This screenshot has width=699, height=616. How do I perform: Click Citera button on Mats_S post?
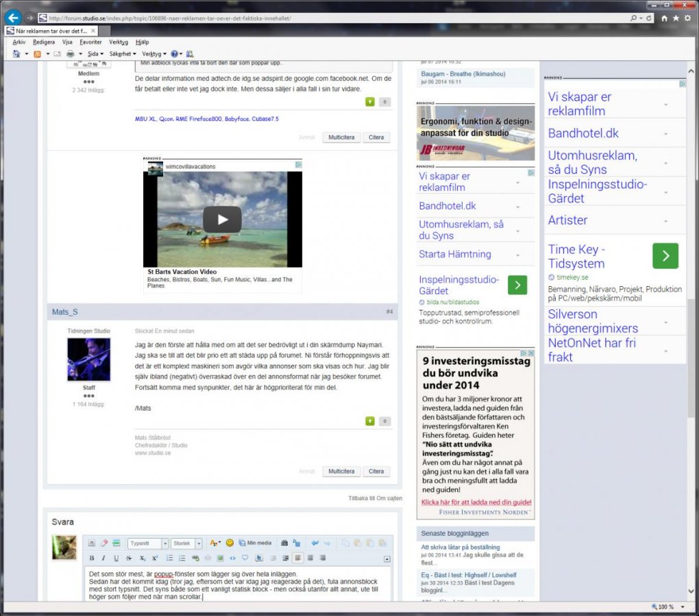(x=376, y=472)
